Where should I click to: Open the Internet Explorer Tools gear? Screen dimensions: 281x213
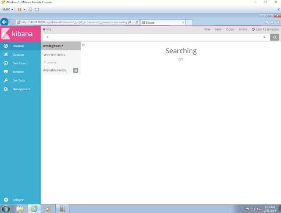(277, 22)
